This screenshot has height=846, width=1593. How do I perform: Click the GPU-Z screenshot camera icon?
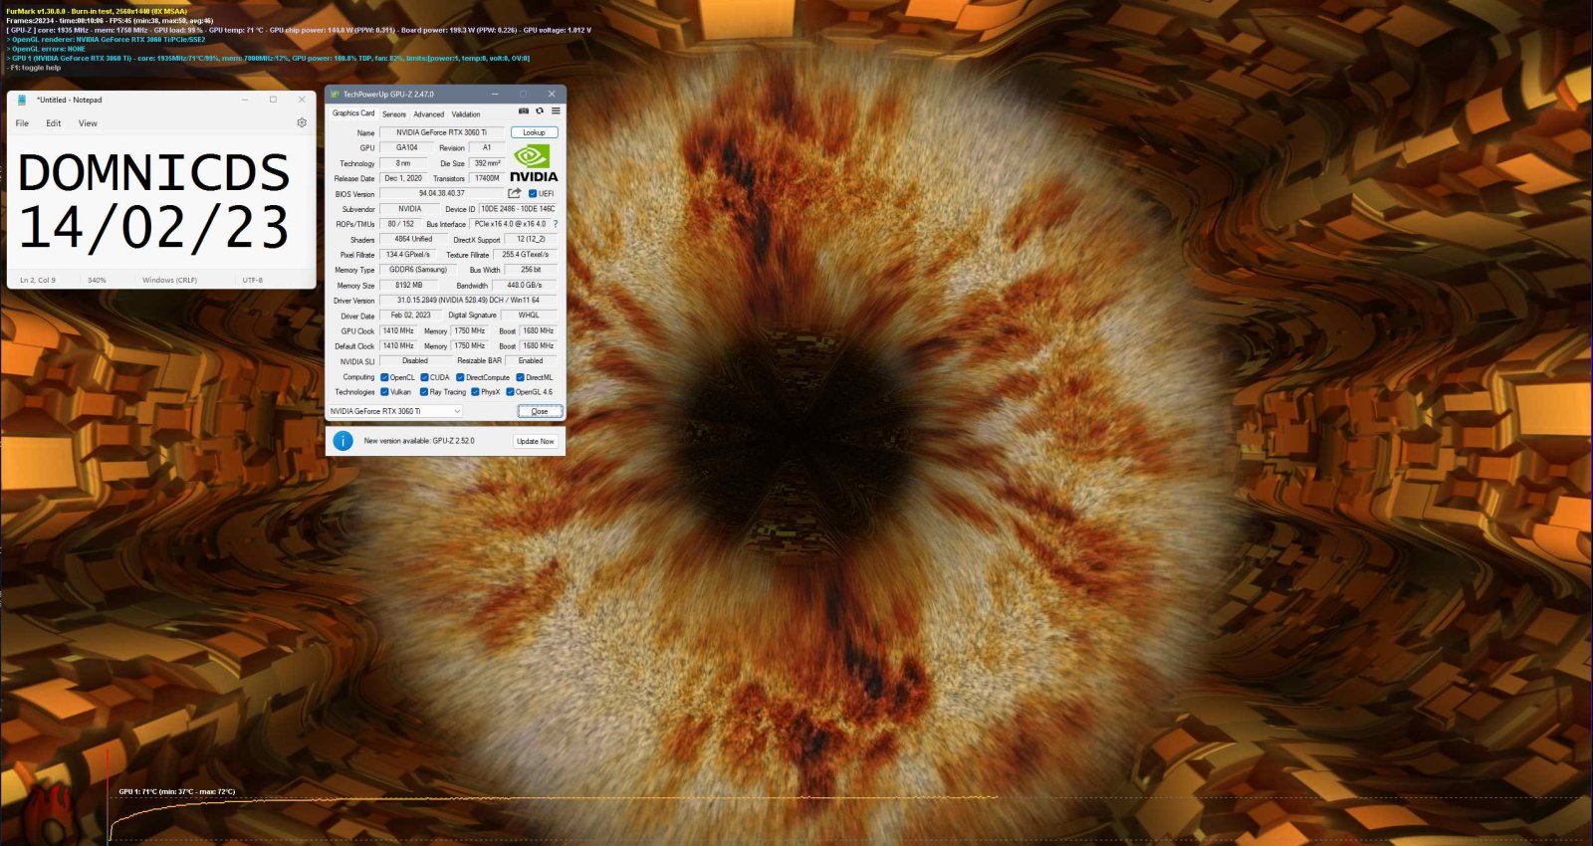click(x=524, y=111)
